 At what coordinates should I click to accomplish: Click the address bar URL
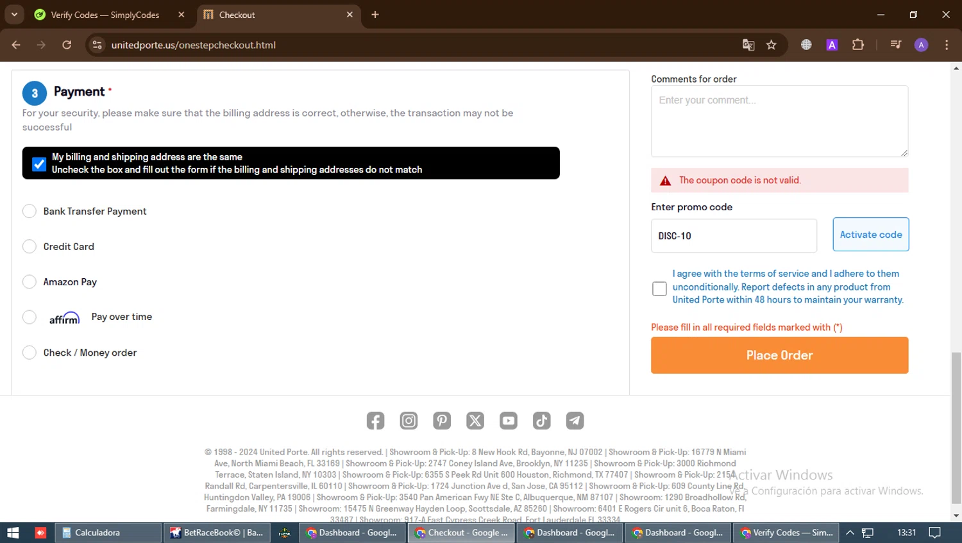(194, 45)
